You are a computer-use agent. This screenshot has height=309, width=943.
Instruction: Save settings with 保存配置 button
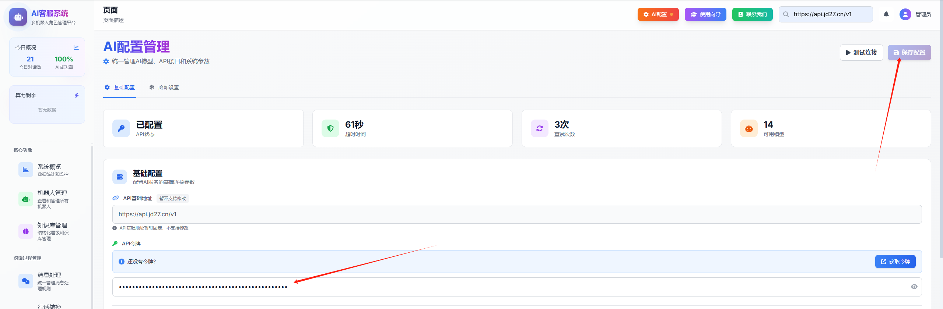(909, 53)
